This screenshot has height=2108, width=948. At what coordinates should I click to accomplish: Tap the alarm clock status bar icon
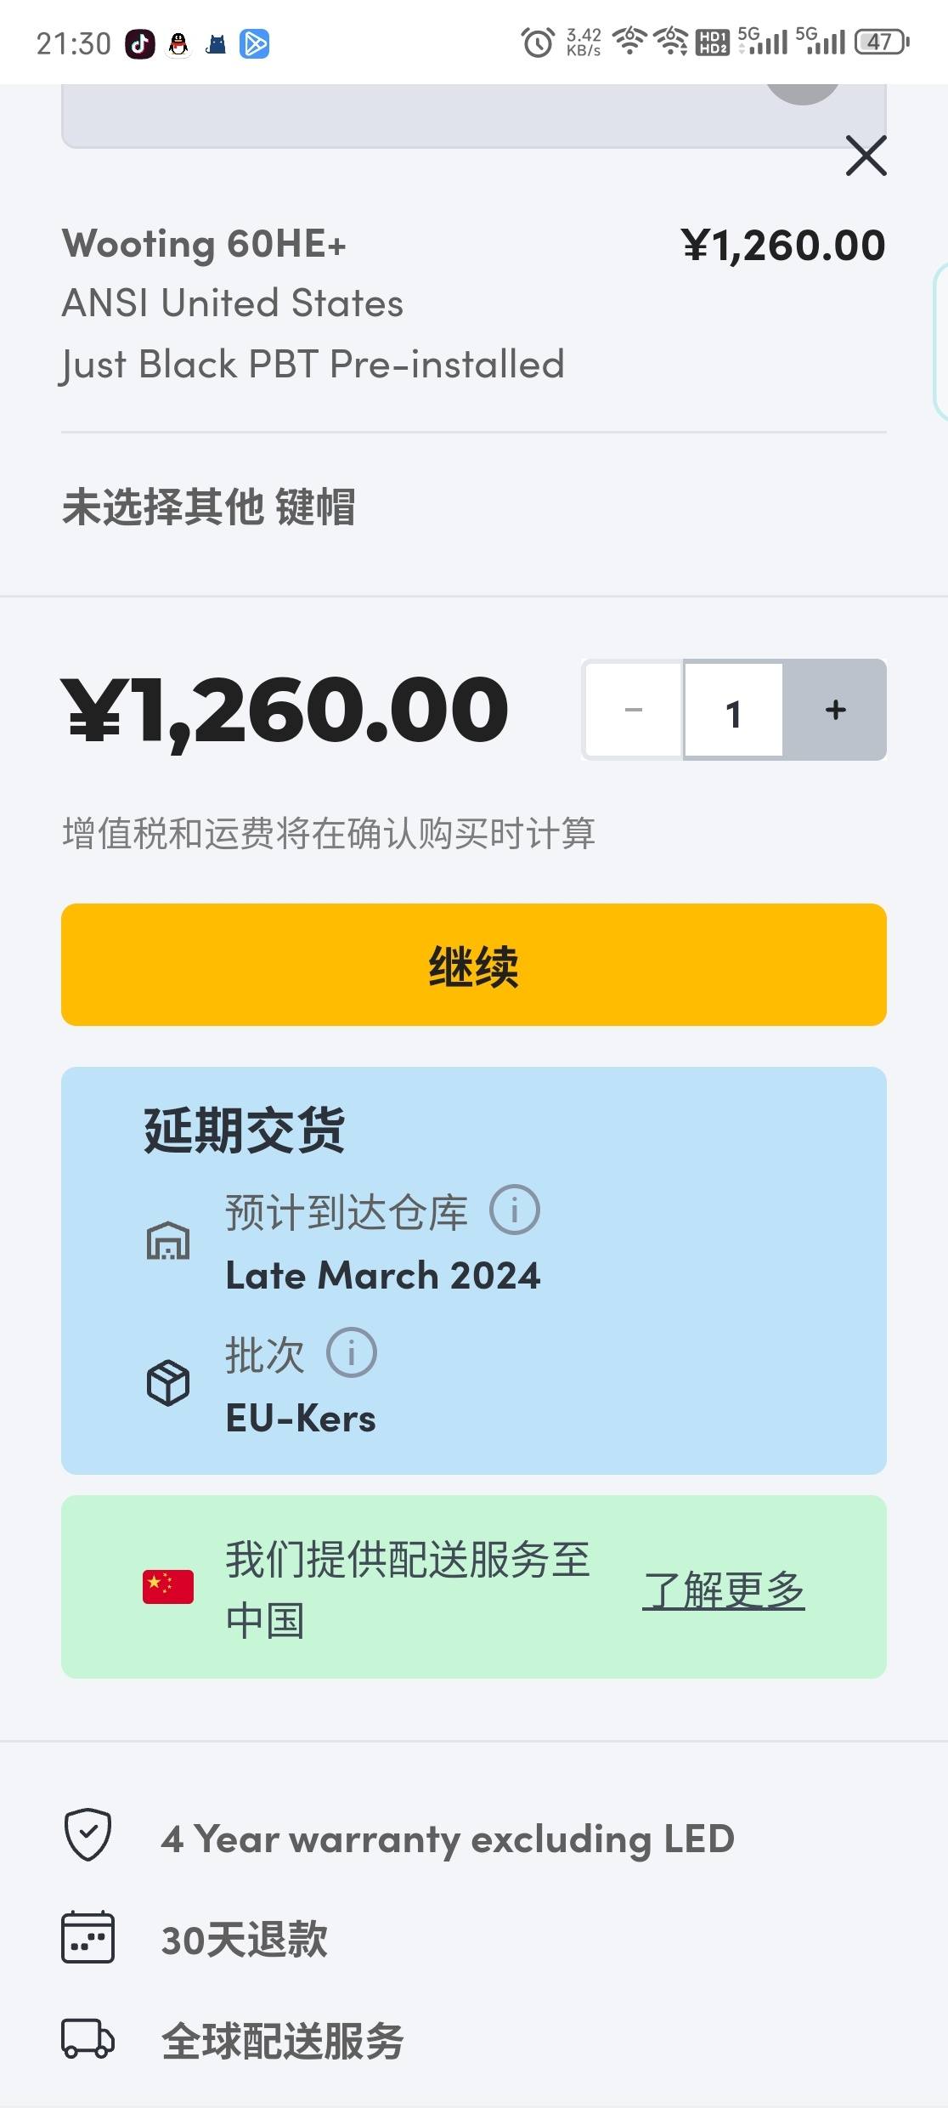point(537,42)
